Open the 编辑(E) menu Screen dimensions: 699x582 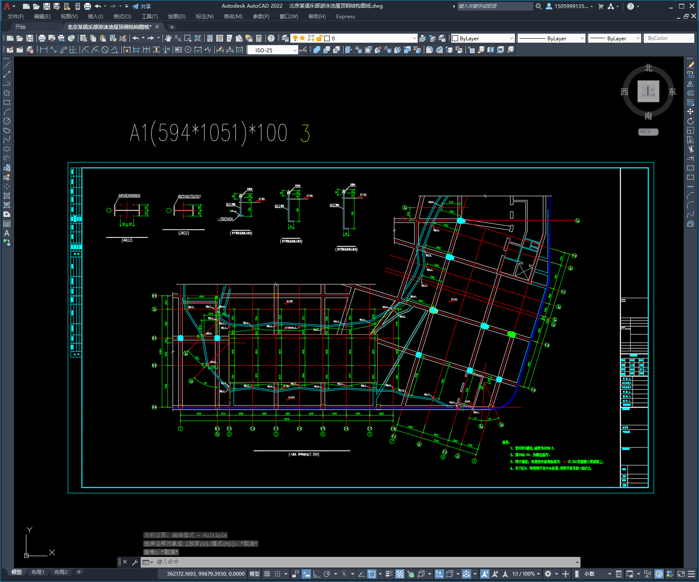point(42,17)
